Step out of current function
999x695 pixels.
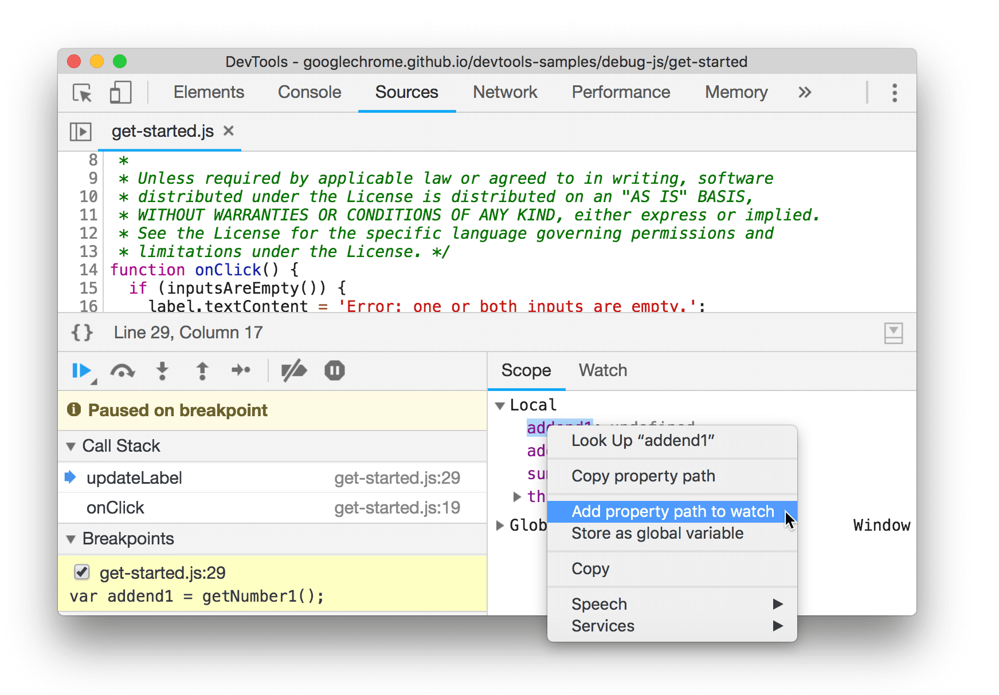pos(202,370)
